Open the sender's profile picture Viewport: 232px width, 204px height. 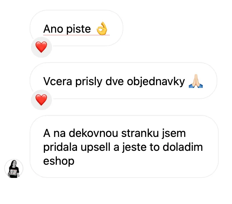click(14, 169)
